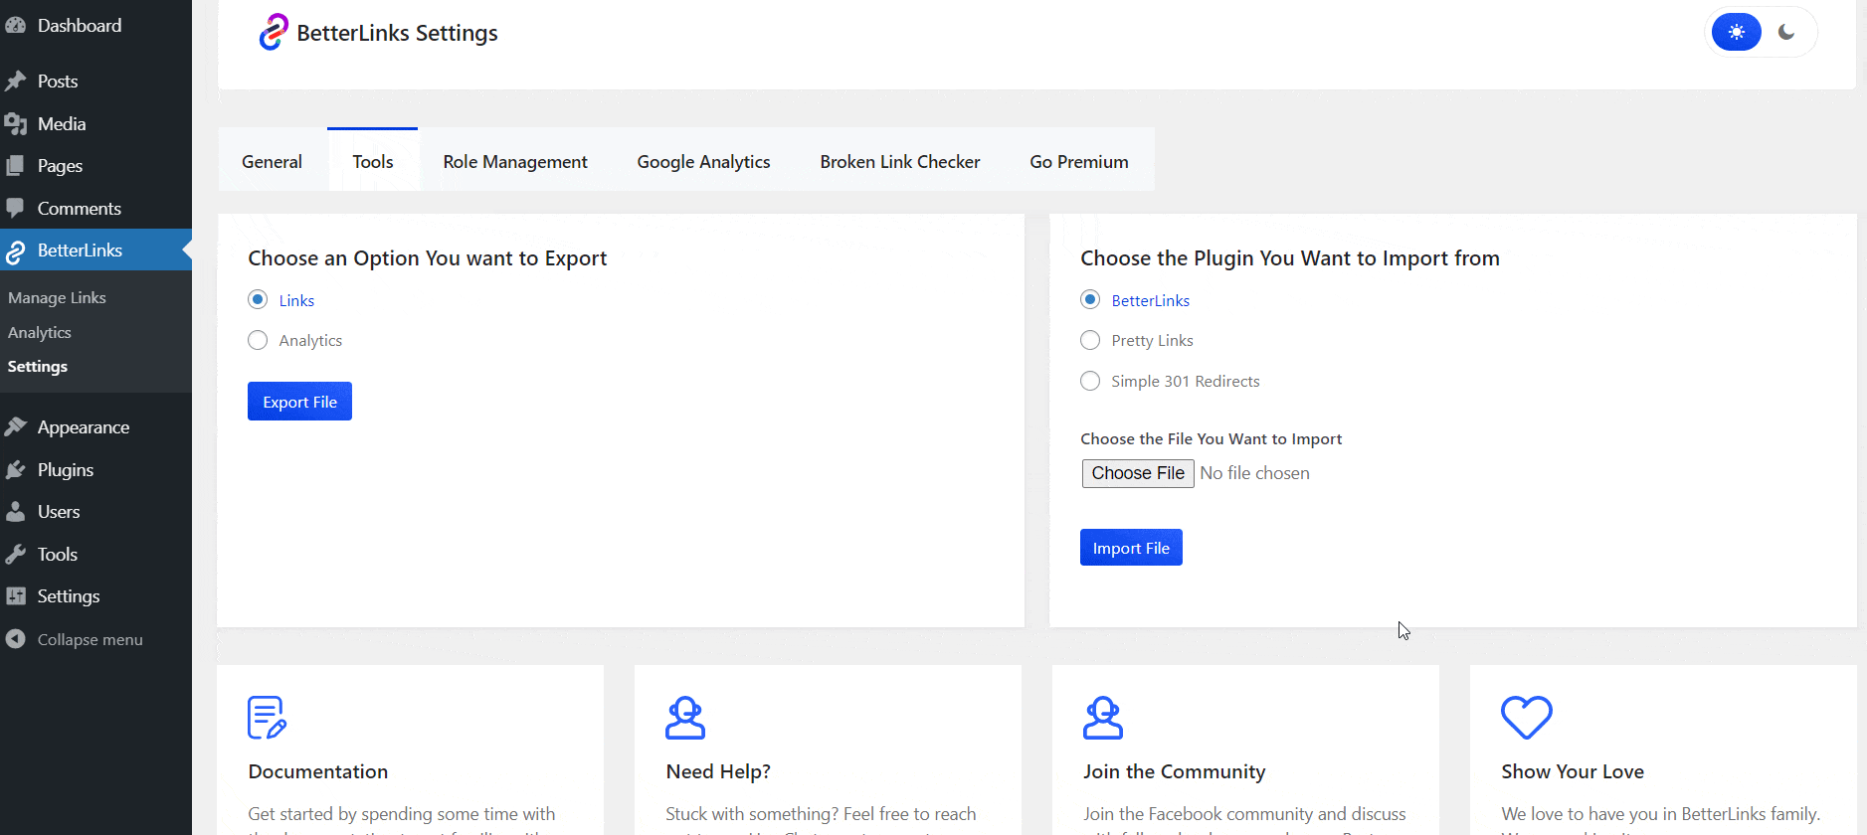
Task: Click 'Choose an Option You want to Export' heading
Action: click(x=428, y=258)
